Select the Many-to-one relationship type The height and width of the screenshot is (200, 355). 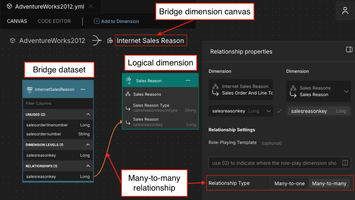click(290, 184)
